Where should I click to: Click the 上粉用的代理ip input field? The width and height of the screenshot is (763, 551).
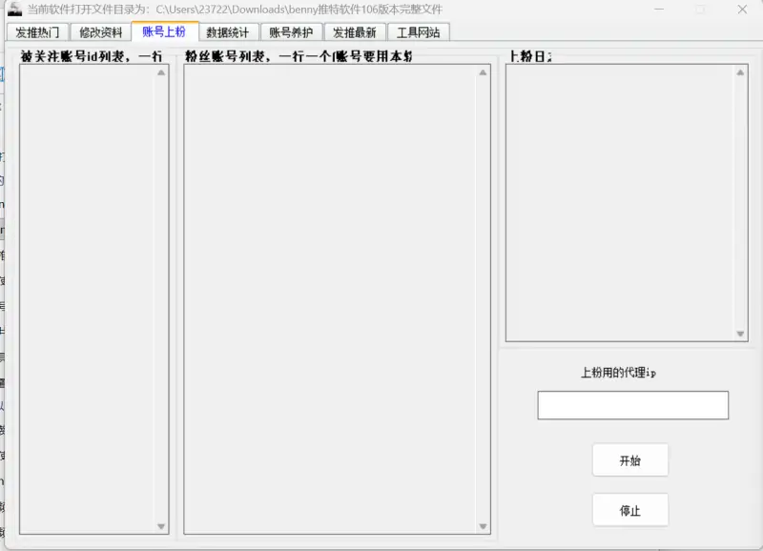click(x=632, y=405)
